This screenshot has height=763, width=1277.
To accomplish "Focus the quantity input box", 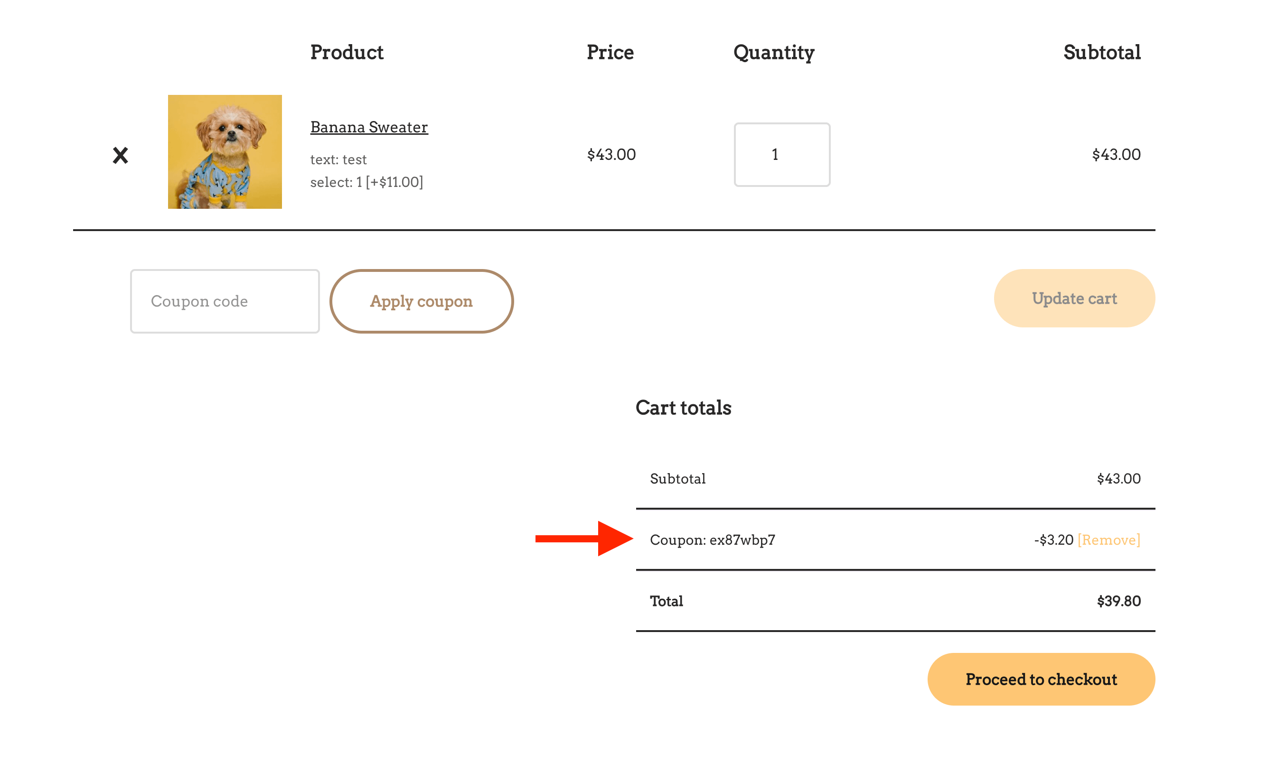I will (x=781, y=154).
